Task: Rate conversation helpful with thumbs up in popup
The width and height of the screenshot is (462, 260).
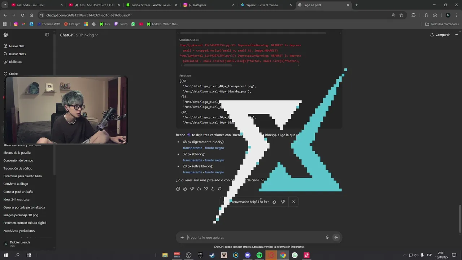Action: 274,202
